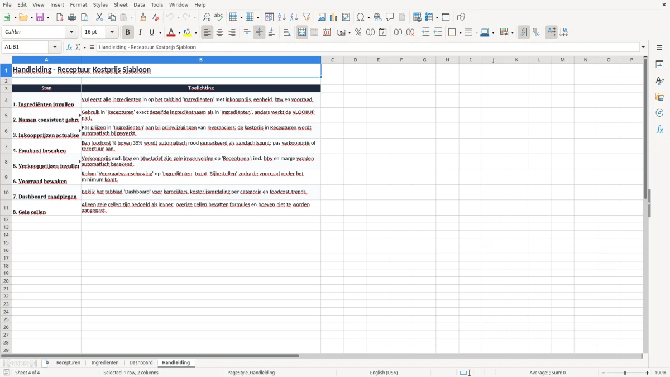Format as percent
670x377 pixels.
tap(358, 32)
